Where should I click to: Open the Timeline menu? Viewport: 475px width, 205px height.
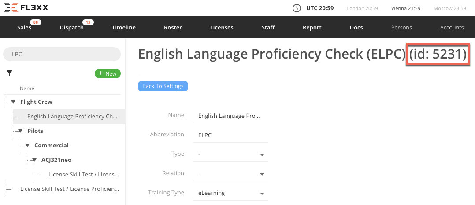pos(124,27)
